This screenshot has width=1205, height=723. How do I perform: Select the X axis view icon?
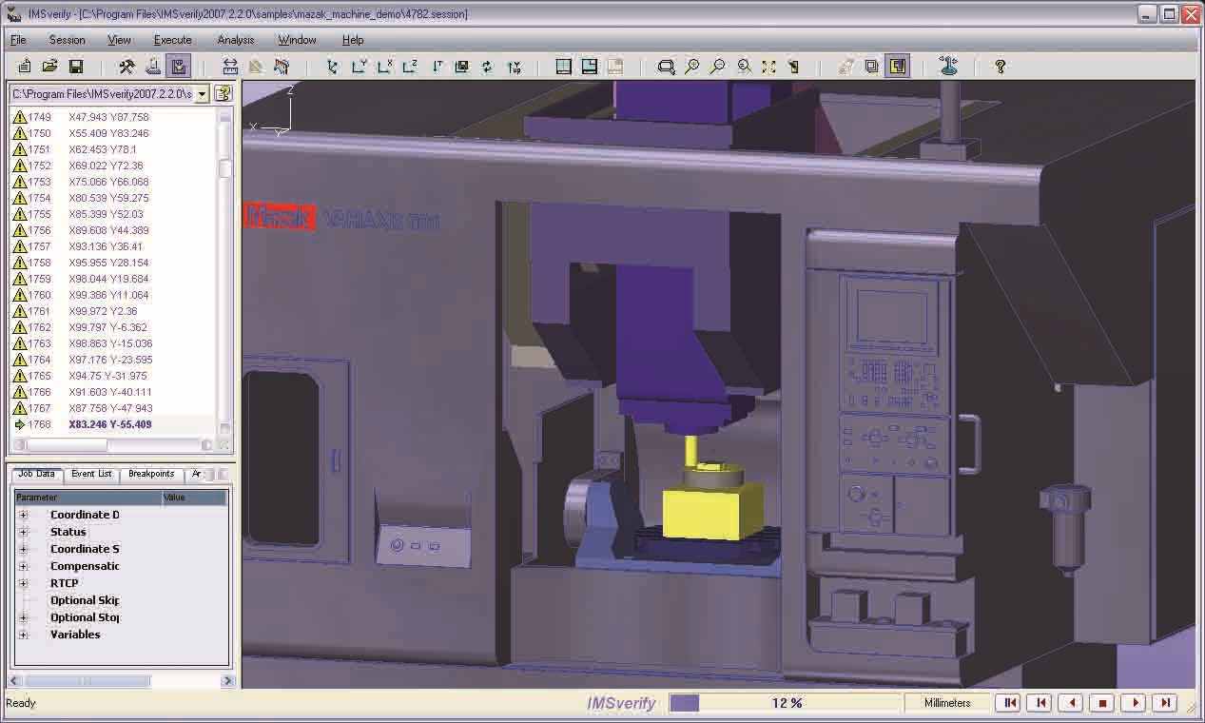point(384,67)
